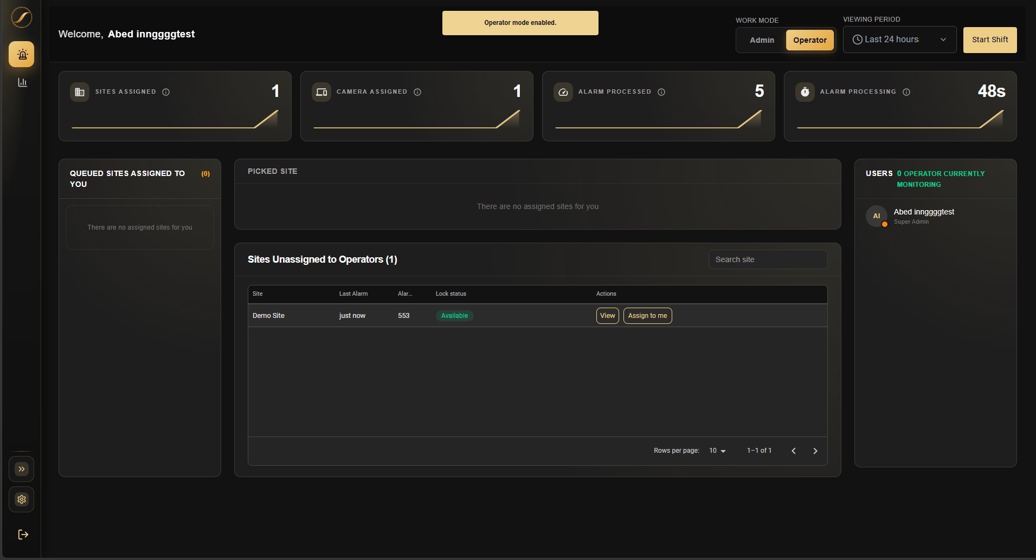Screen dimensions: 1036x560
Task: Click the Site column header
Action: [258, 294]
